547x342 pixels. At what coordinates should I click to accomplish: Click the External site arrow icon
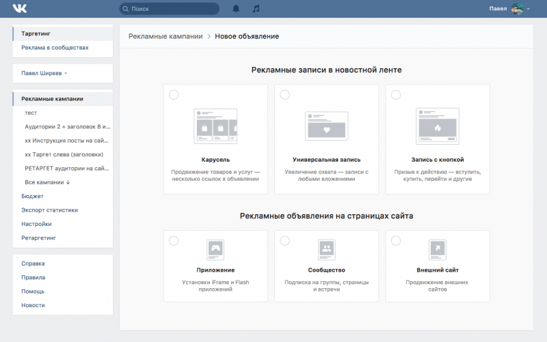[x=438, y=250]
